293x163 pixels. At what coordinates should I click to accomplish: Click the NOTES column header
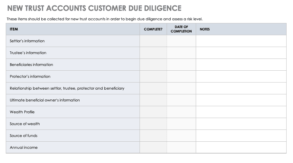coord(241,29)
